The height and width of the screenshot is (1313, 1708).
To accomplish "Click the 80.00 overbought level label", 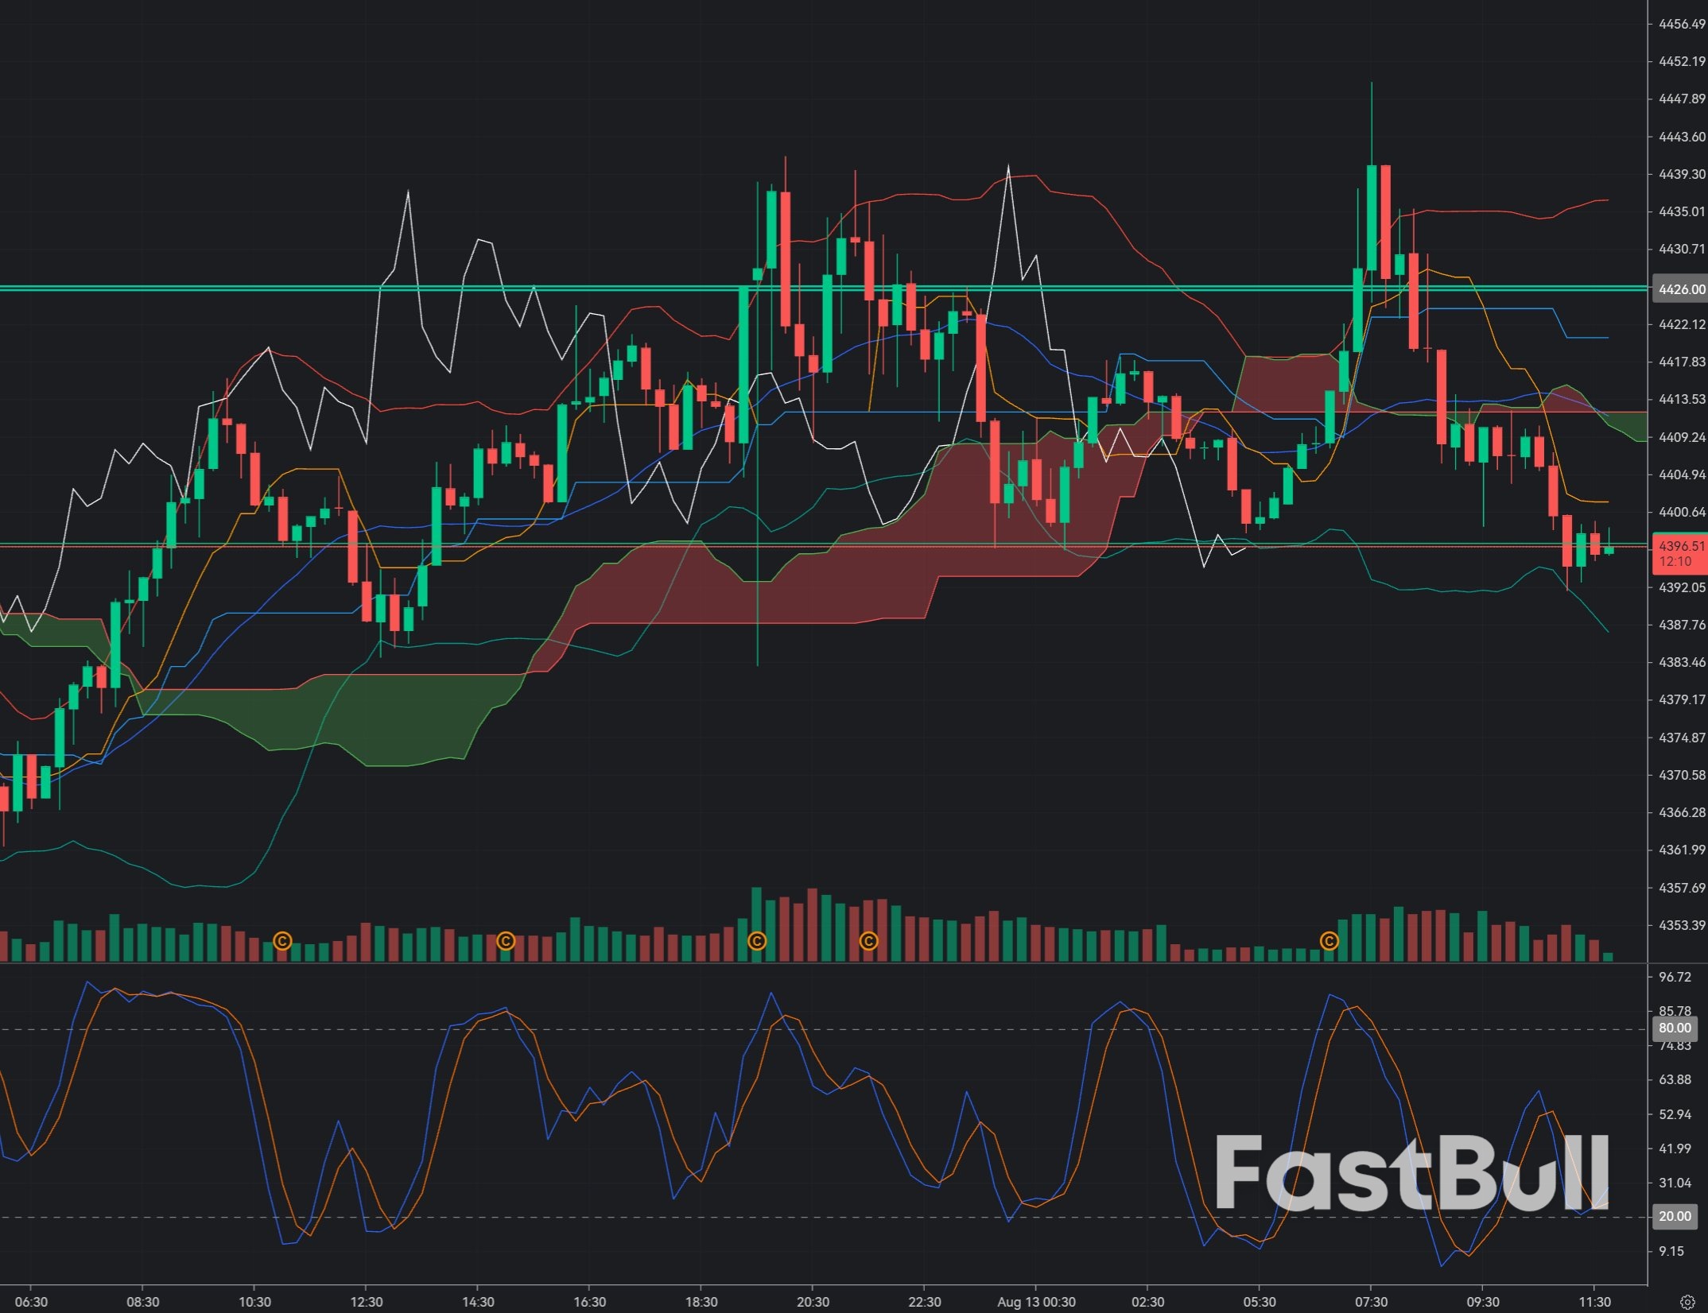I will tap(1675, 1028).
